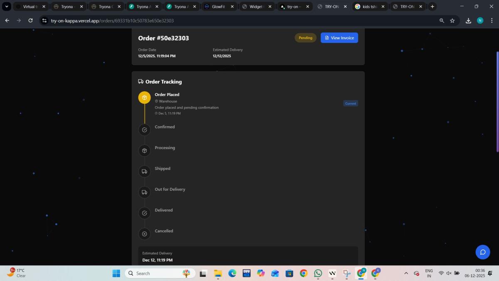
Task: Reload the order page
Action: pyautogui.click(x=30, y=20)
